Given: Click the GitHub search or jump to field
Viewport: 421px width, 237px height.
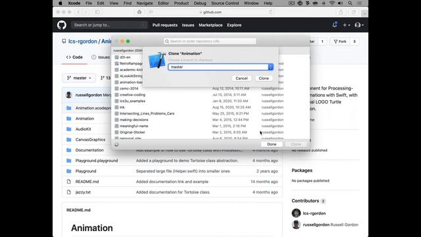Looking at the screenshot, I should [110, 25].
